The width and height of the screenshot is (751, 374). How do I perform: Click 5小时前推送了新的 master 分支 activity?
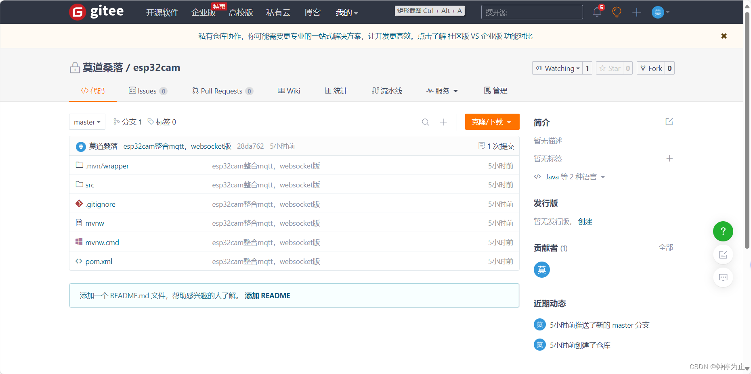(x=600, y=325)
